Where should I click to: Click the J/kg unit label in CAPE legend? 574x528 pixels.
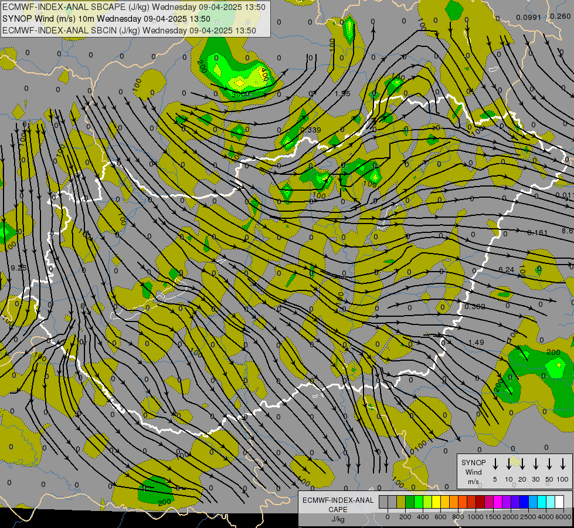pos(338,519)
